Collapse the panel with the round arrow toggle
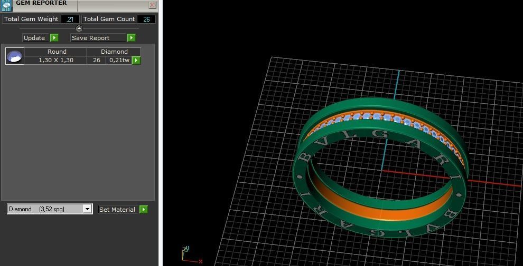This screenshot has width=523, height=266. coord(79,28)
